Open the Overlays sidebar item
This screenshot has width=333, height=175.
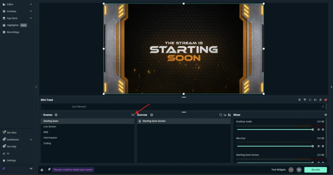[x=11, y=11]
